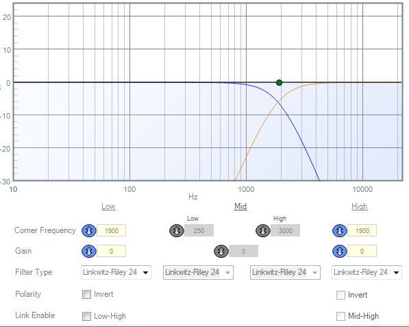Toggle the Mid-High link checkbox
This screenshot has height=327, width=409.
click(340, 316)
